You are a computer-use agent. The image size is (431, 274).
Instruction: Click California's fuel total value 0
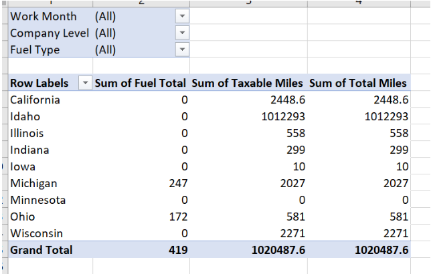point(185,100)
